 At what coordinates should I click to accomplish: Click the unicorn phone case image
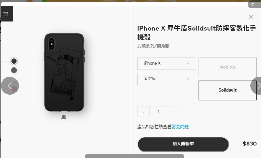[64, 72]
